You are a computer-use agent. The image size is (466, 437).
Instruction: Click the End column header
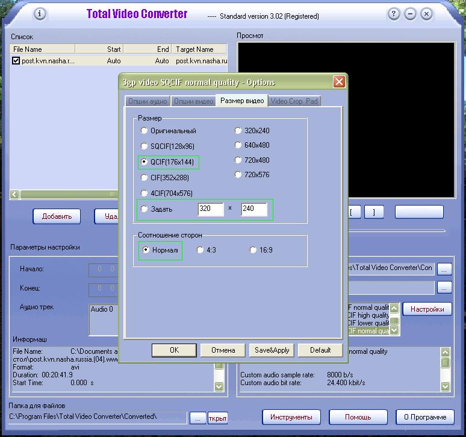[x=148, y=49]
